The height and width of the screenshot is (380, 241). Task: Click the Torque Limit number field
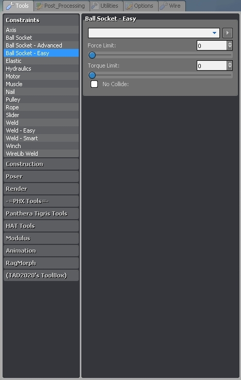coord(212,65)
